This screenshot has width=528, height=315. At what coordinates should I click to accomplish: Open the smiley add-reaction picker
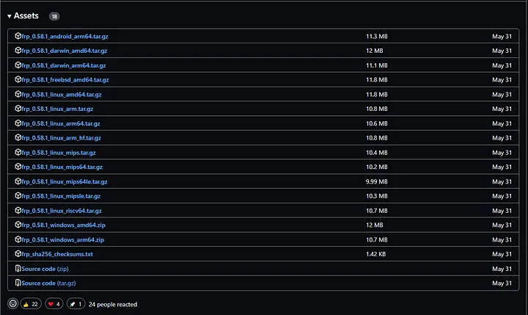[12, 303]
